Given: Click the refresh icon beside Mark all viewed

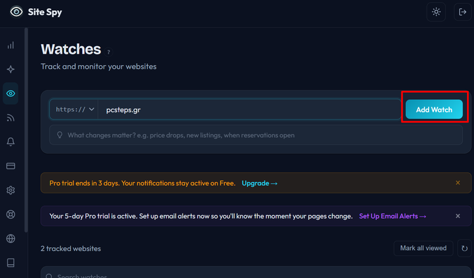Looking at the screenshot, I should pyautogui.click(x=465, y=248).
